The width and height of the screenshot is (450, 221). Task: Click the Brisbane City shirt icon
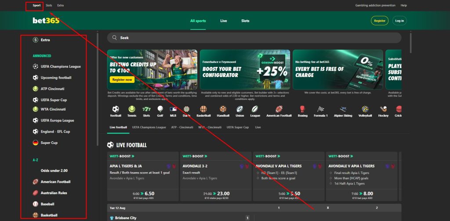(112, 218)
